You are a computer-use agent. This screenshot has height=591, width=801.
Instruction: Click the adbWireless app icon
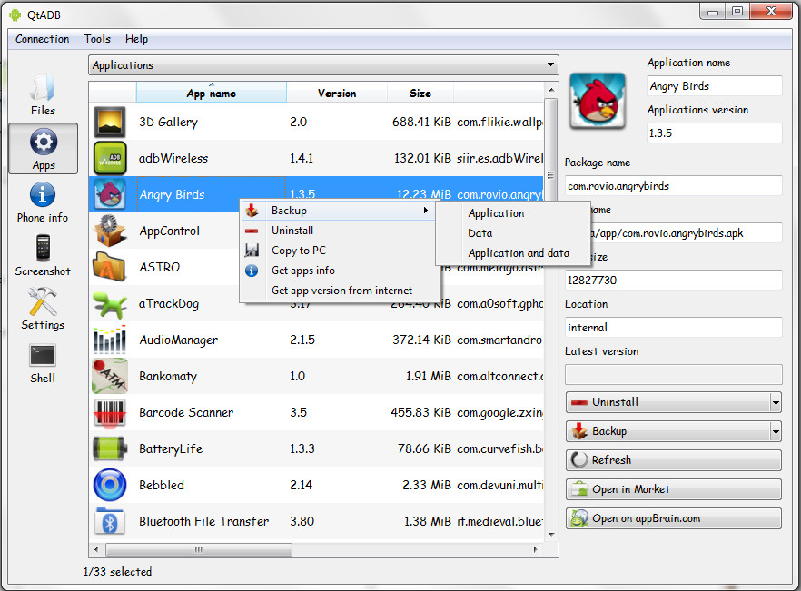tap(110, 158)
